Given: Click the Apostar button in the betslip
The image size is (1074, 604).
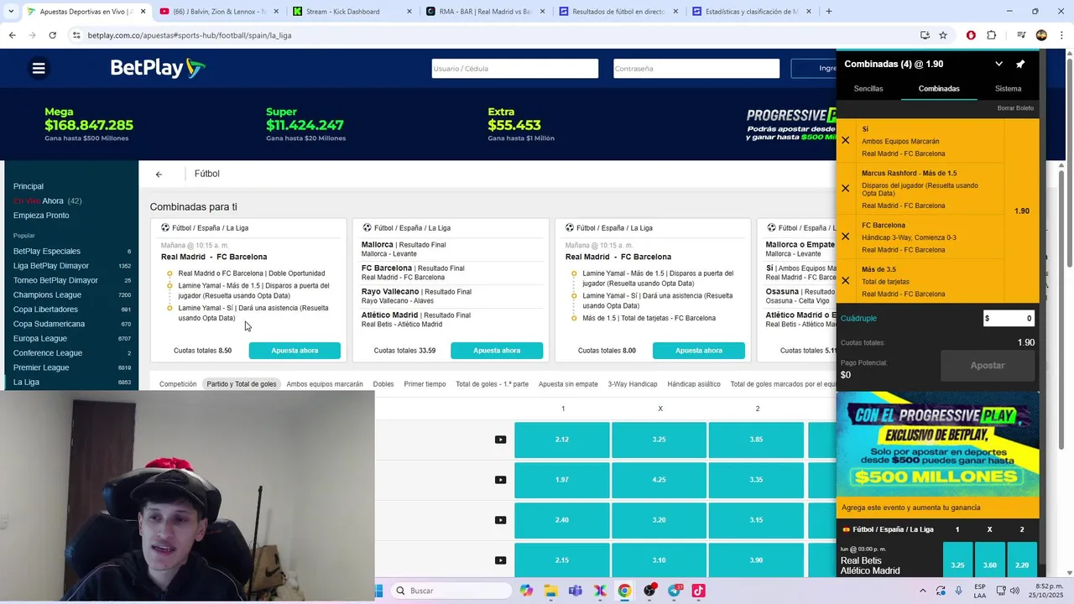Looking at the screenshot, I should (988, 366).
